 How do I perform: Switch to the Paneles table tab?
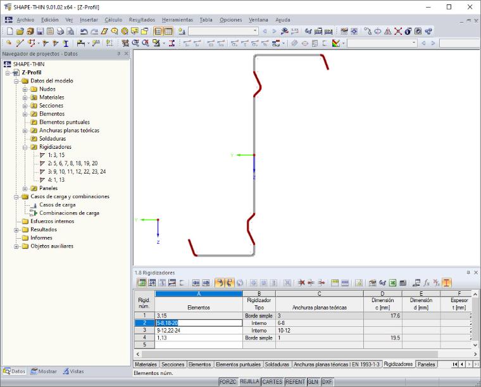426,364
